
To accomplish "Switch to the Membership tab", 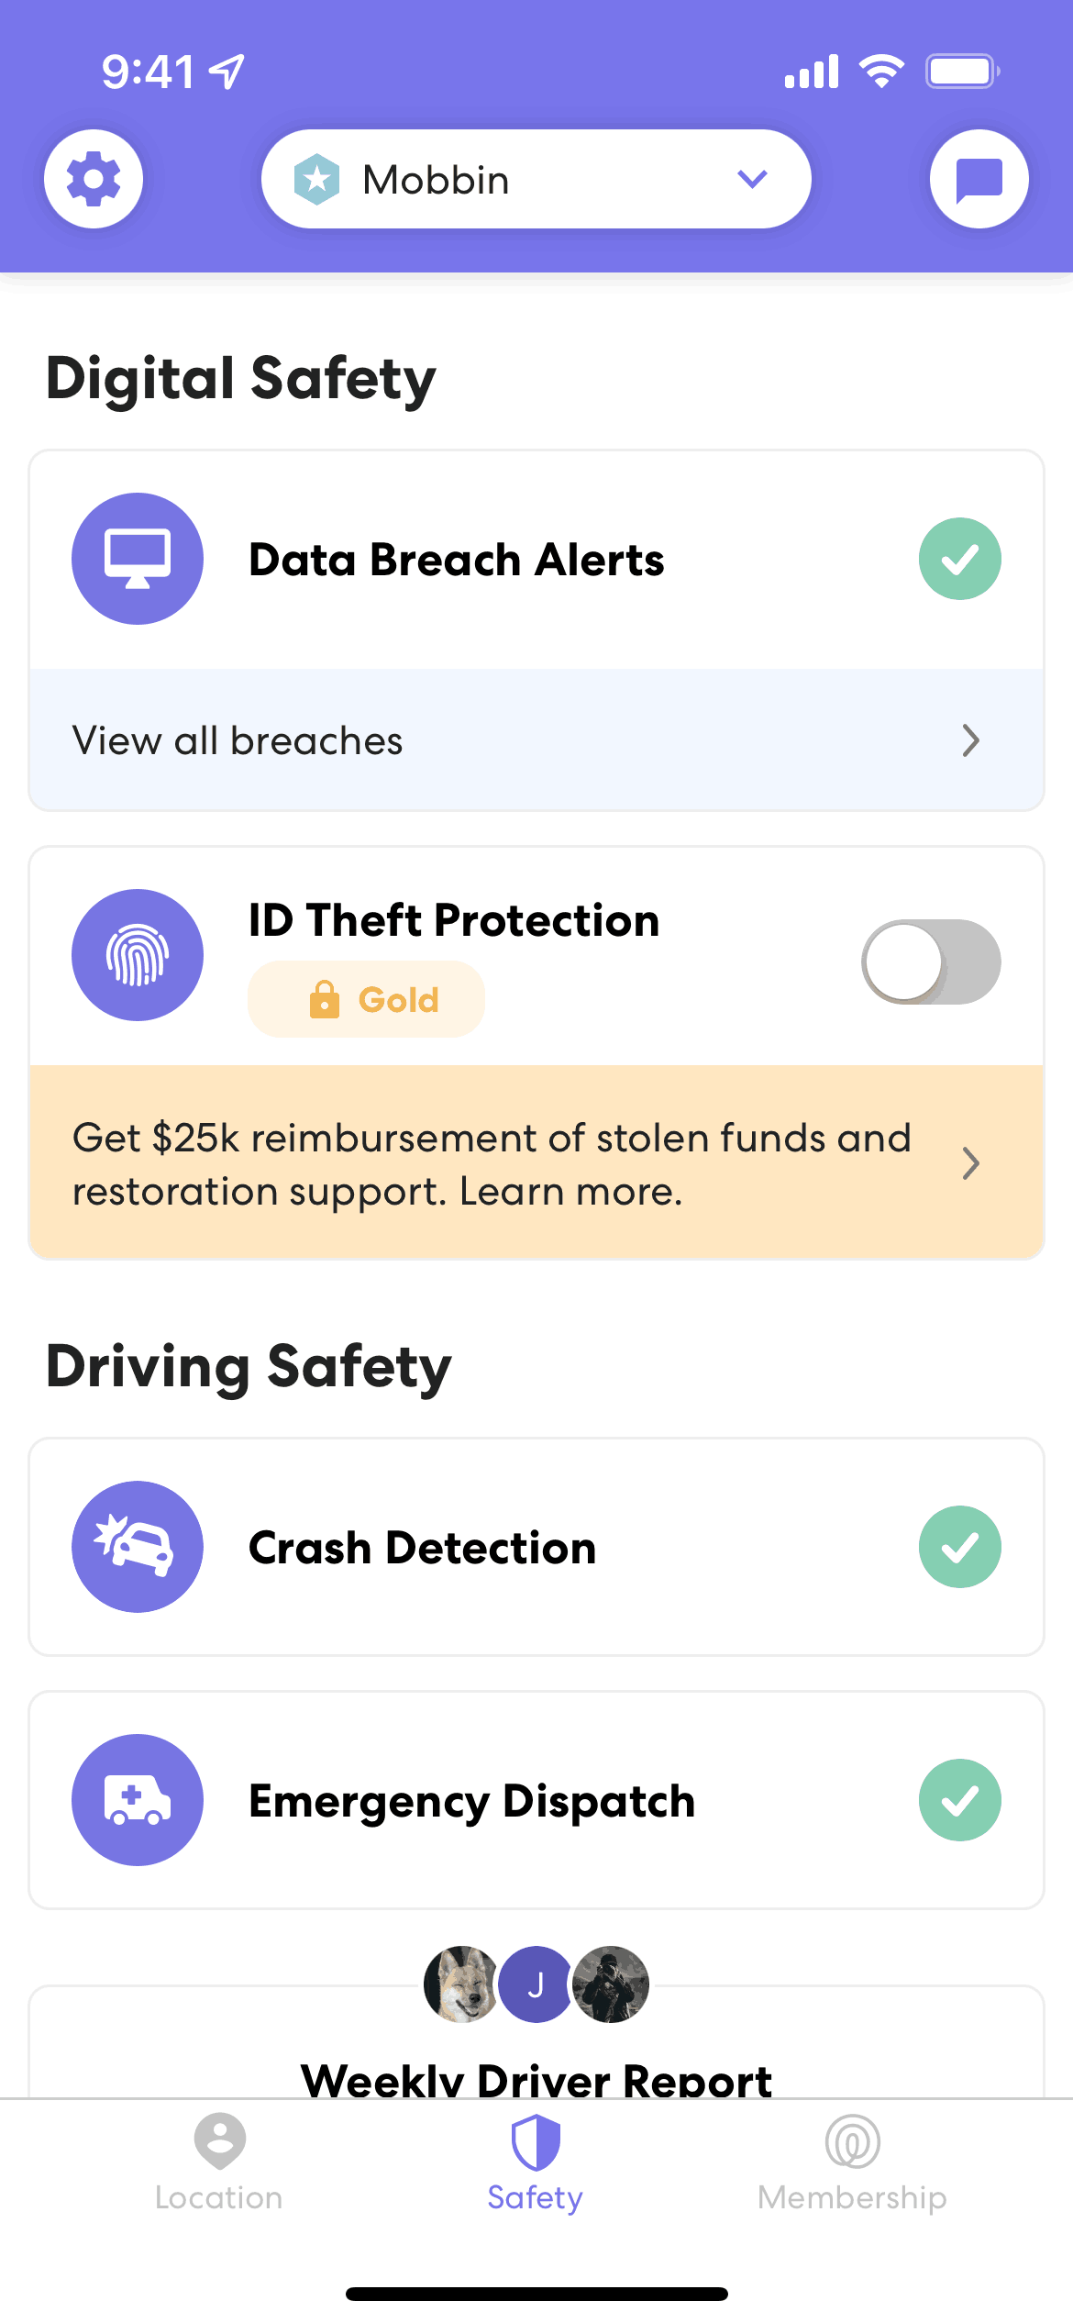I will pos(852,2163).
